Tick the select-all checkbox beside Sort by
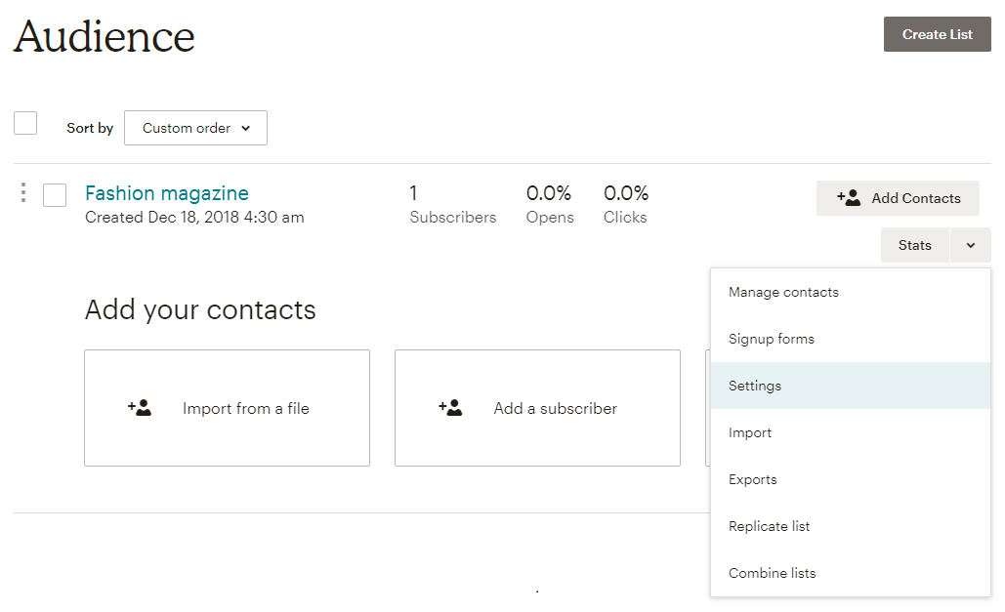This screenshot has width=1005, height=612. [x=25, y=123]
